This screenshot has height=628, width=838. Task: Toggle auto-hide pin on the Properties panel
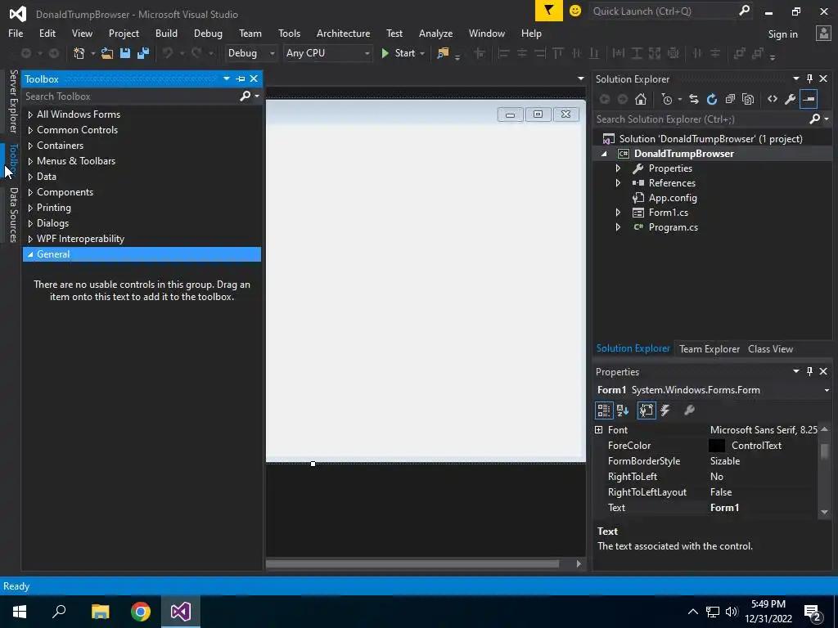(x=809, y=371)
